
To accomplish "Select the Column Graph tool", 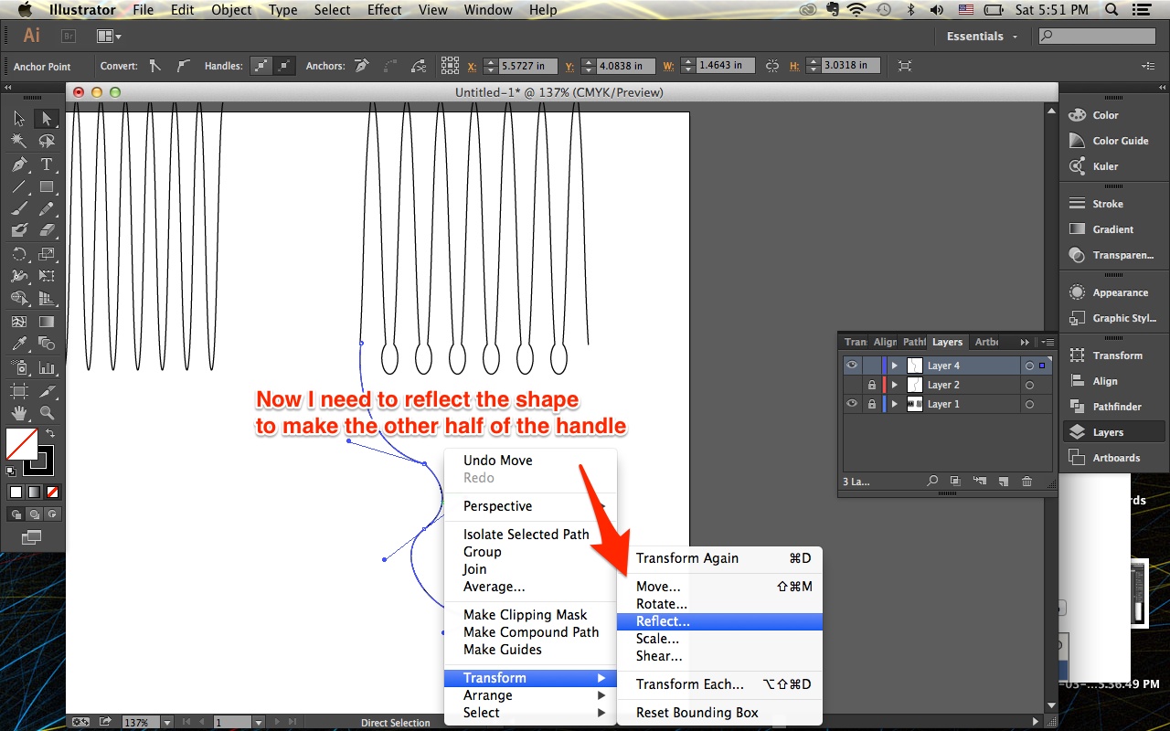I will tap(47, 367).
